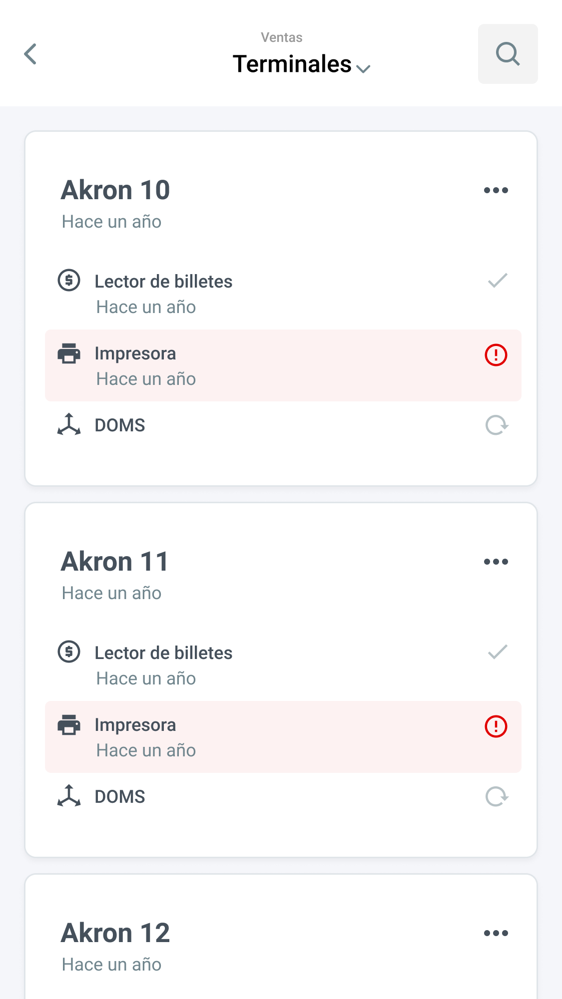
Task: Click the Akron 11 bill reader checkmark
Action: (498, 652)
